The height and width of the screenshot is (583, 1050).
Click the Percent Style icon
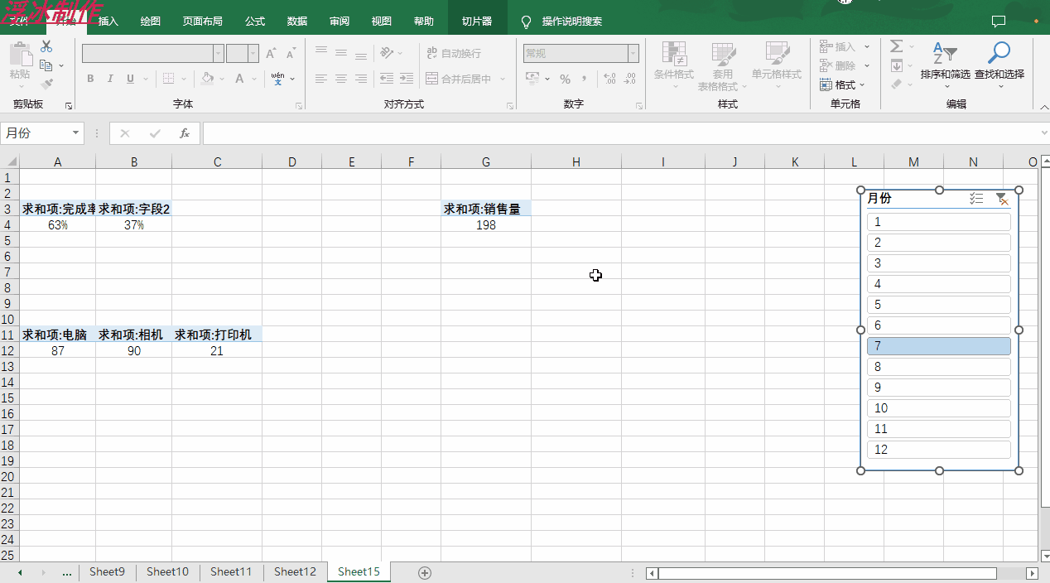(x=565, y=79)
